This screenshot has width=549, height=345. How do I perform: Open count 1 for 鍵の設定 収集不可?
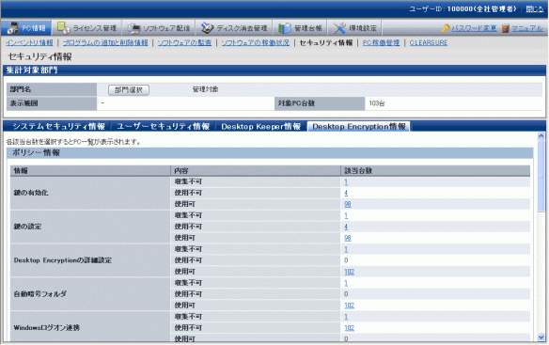point(346,215)
